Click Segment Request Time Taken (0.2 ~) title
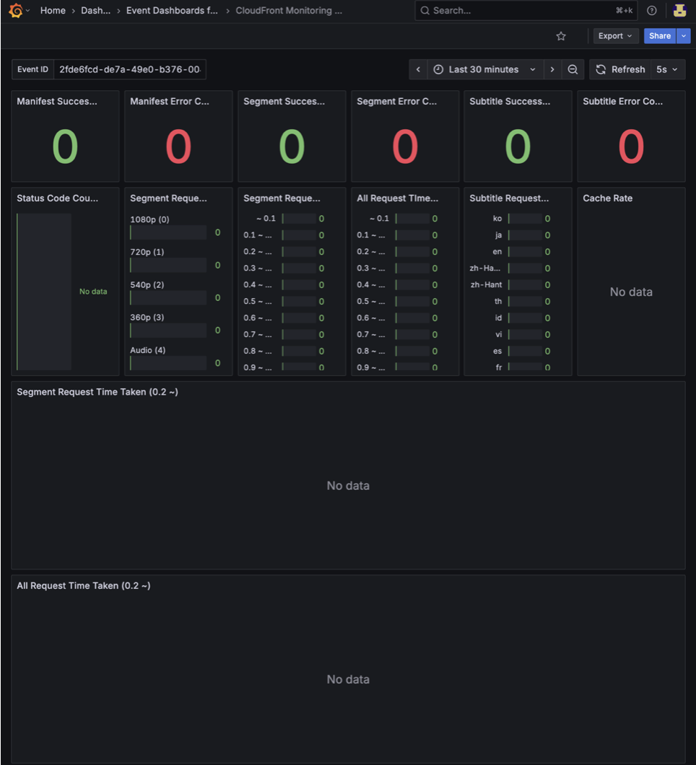The height and width of the screenshot is (765, 696). [x=97, y=392]
